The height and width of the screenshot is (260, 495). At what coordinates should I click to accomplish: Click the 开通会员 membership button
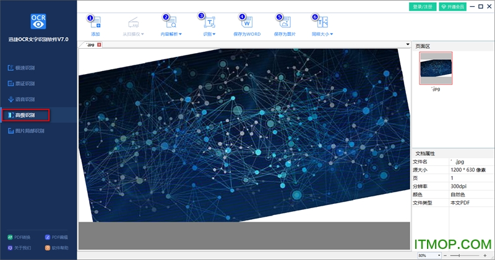coord(452,6)
